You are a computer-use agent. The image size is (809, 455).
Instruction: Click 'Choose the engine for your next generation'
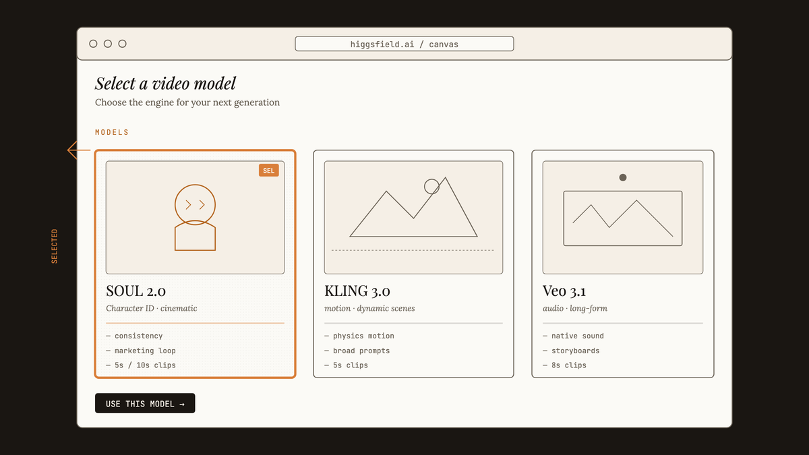(x=187, y=102)
